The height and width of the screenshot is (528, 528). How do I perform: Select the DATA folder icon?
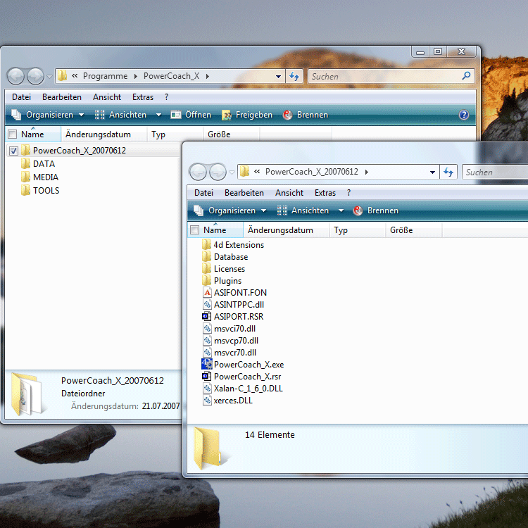[x=25, y=163]
